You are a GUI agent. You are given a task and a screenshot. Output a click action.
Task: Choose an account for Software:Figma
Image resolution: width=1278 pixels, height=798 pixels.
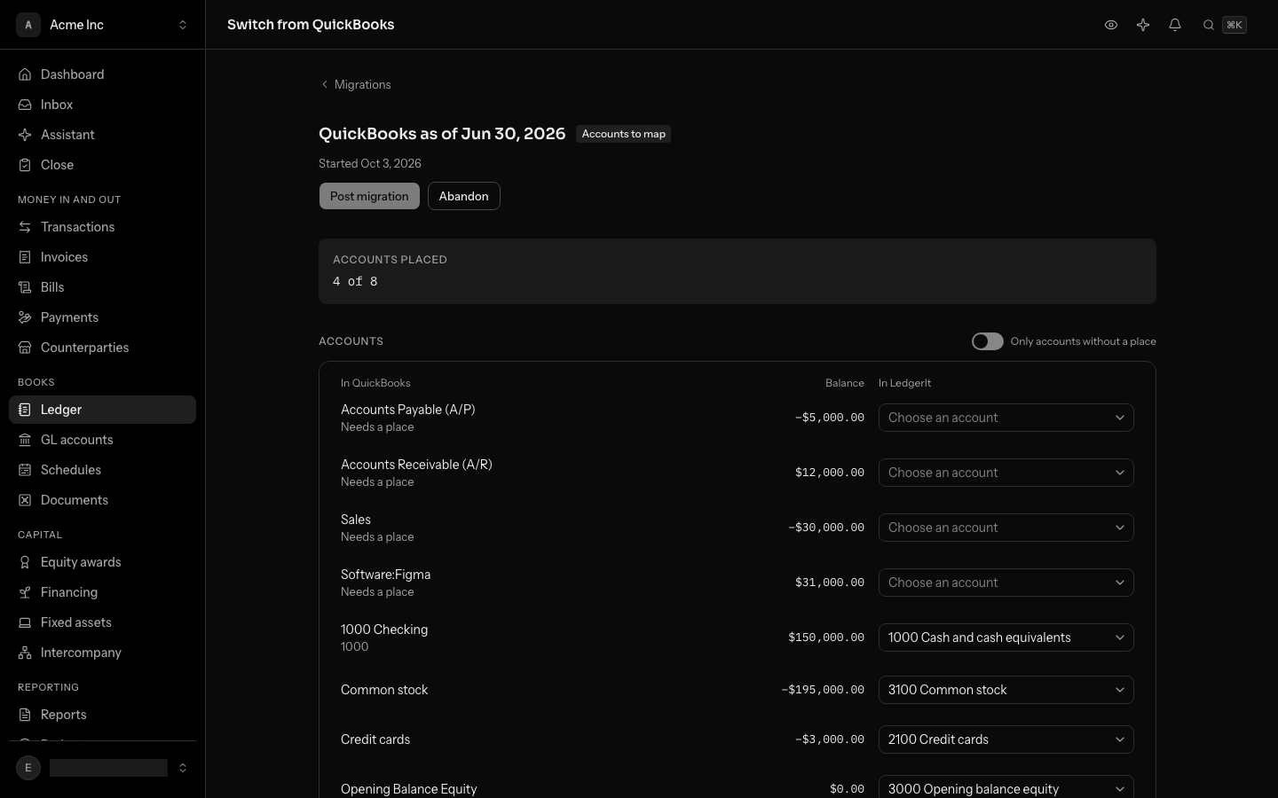tap(1006, 583)
